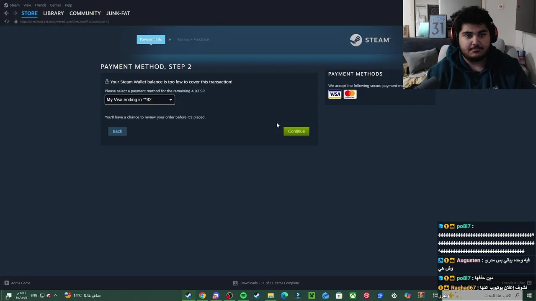Image resolution: width=536 pixels, height=301 pixels.
Task: Open Microsoft Store from the taskbar
Action: point(339,296)
